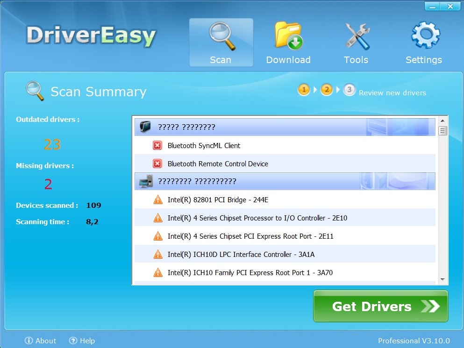The height and width of the screenshot is (348, 464).
Task: Click warning icon beside ICH10D LPC Interface Controller
Action: coord(158,254)
